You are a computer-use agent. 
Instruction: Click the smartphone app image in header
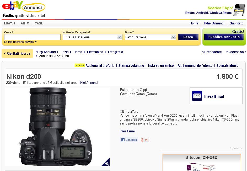point(239,10)
